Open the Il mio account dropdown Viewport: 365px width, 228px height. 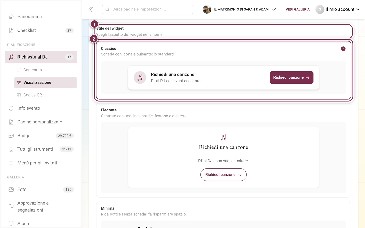tap(337, 9)
